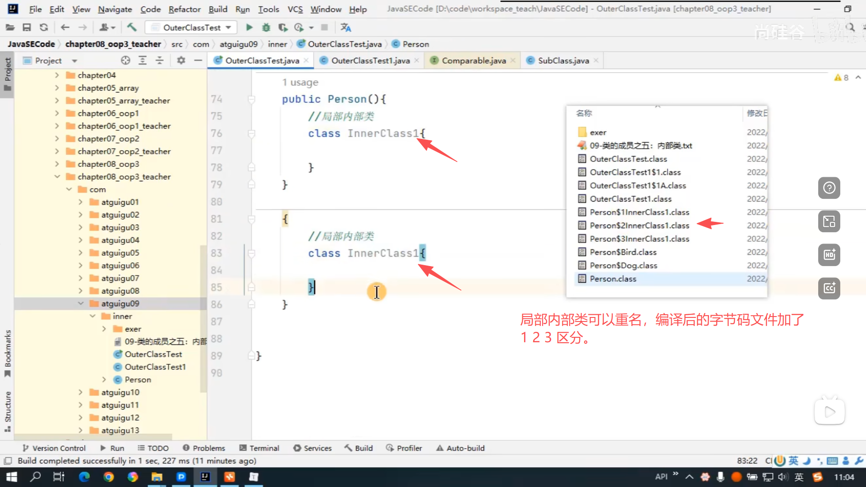
Task: Click the Sync refresh icon in toolbar
Action: [x=44, y=28]
